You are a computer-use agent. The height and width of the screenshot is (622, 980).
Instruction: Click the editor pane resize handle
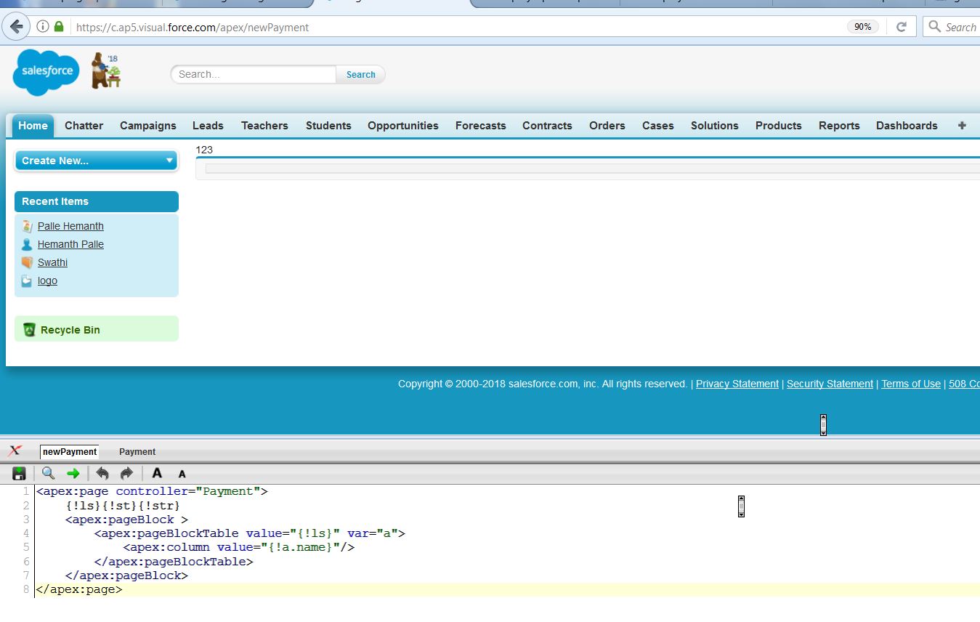[823, 424]
